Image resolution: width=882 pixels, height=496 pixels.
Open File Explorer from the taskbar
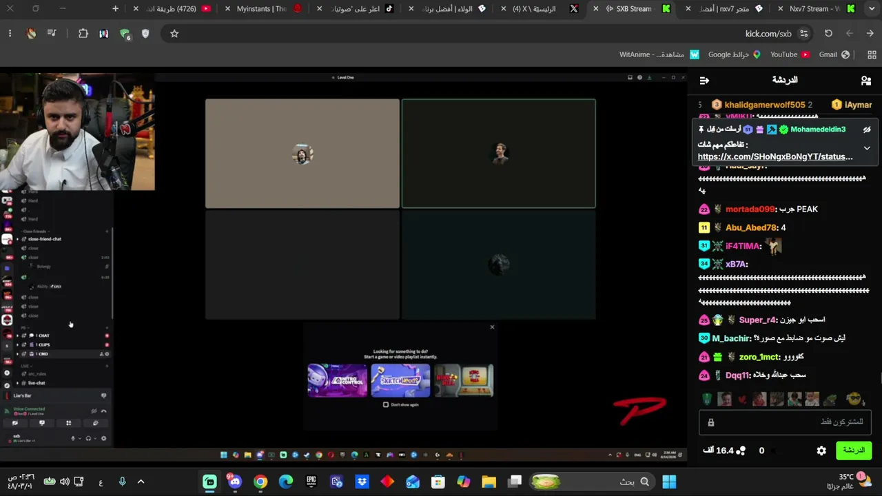tap(489, 482)
